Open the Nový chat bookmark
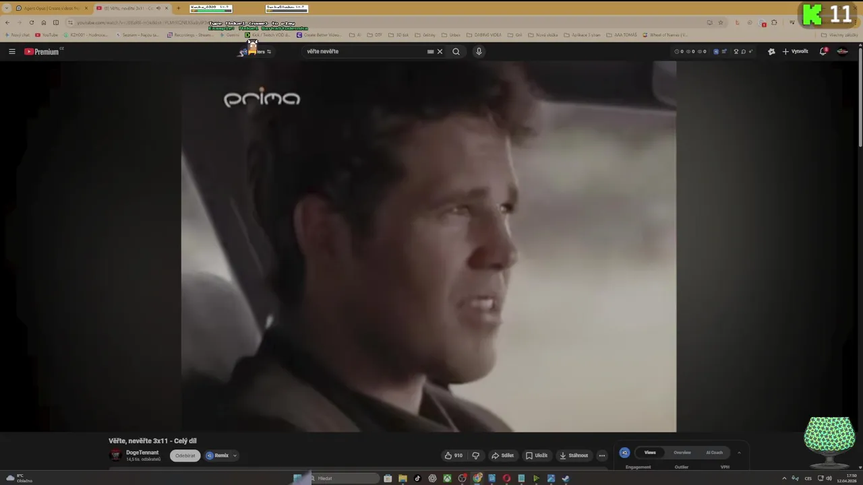 (17, 35)
